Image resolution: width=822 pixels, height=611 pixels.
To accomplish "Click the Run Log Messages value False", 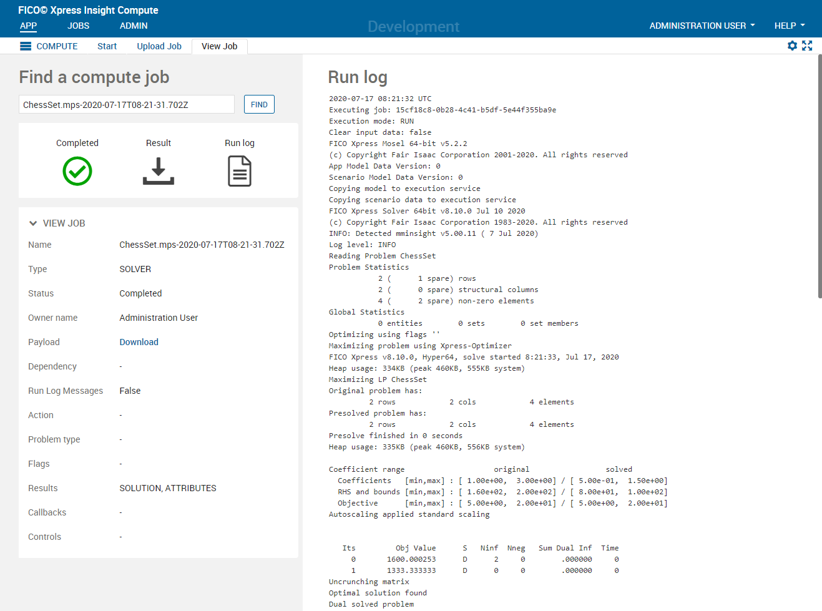I will point(130,391).
